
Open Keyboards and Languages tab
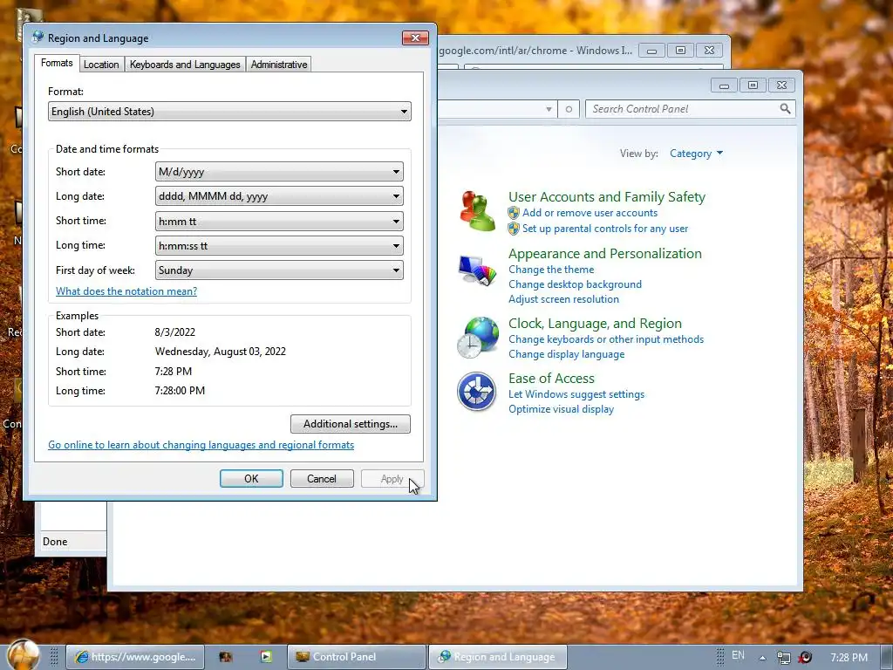tap(185, 65)
